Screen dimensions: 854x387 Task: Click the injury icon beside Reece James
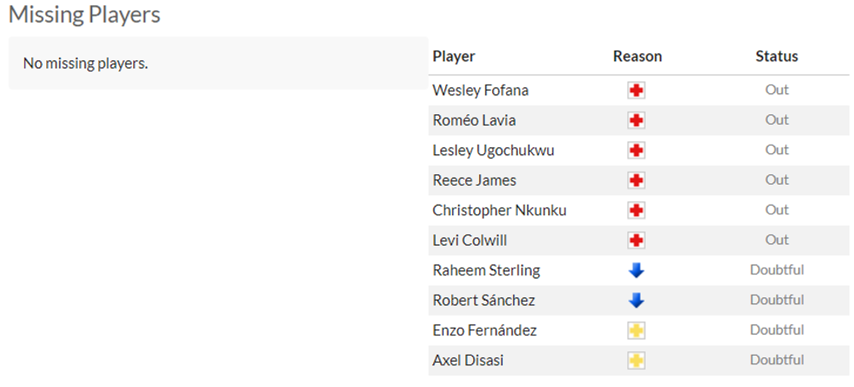(x=636, y=180)
